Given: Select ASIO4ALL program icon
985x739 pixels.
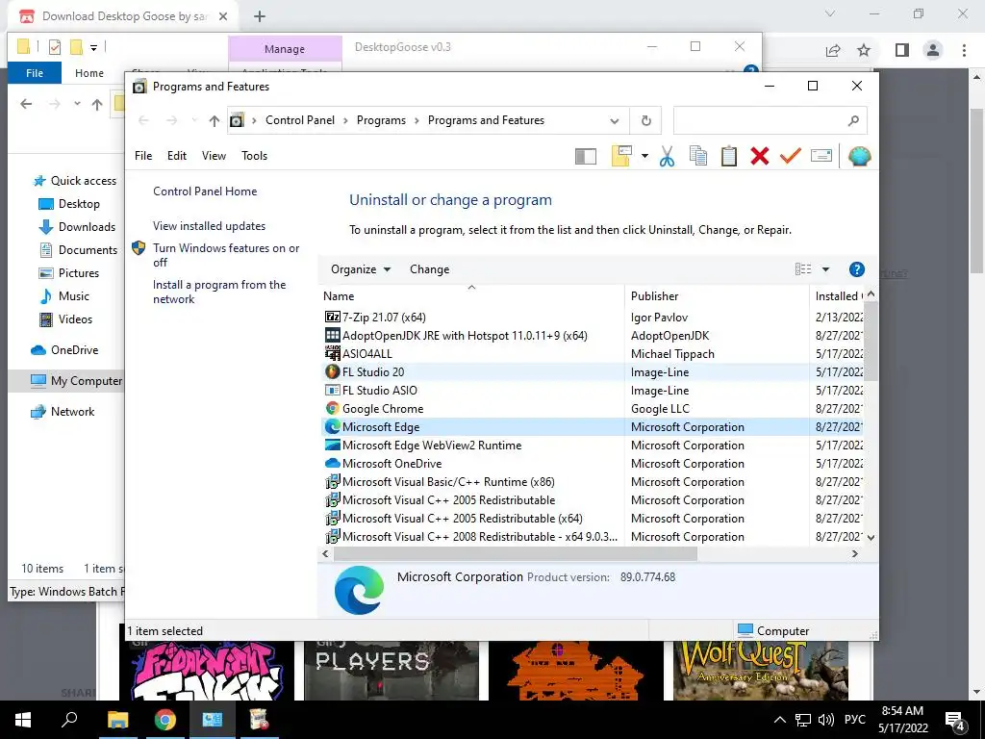Looking at the screenshot, I should point(332,354).
